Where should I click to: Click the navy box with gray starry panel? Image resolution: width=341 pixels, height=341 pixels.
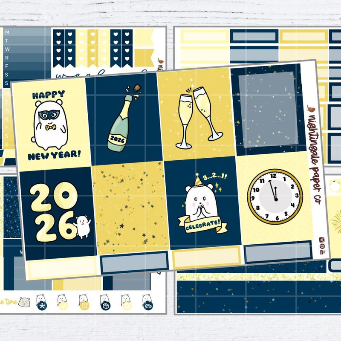click(x=269, y=109)
